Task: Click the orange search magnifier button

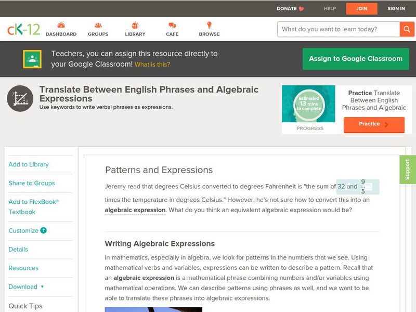Action: pos(407,29)
